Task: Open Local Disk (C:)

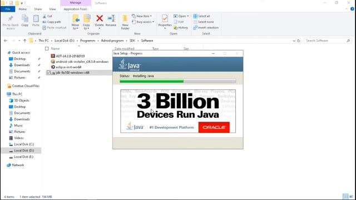Action: [24, 144]
